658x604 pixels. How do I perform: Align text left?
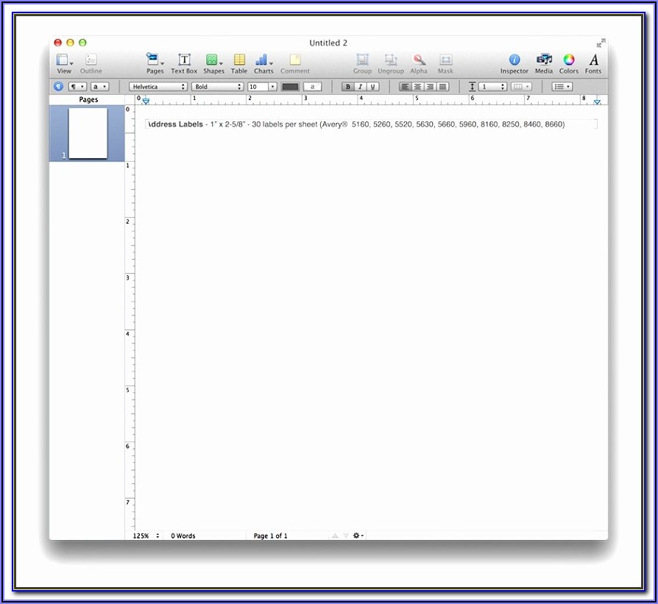(405, 87)
